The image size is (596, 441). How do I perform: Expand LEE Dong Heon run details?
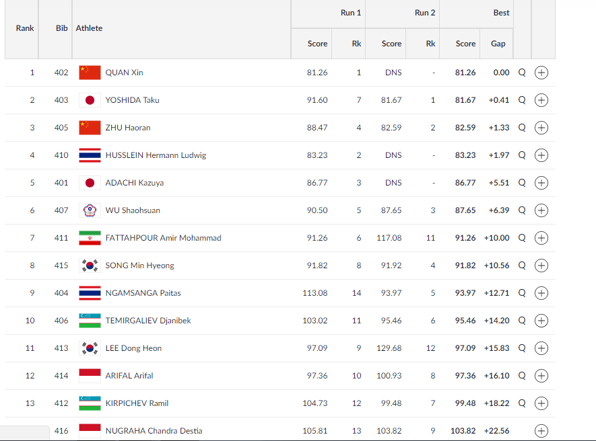coord(541,348)
